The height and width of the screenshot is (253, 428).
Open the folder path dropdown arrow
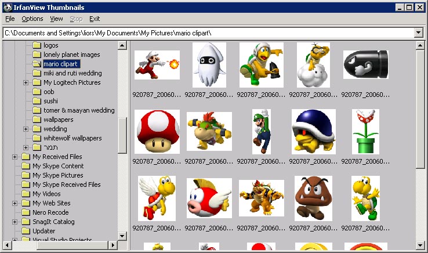419,33
